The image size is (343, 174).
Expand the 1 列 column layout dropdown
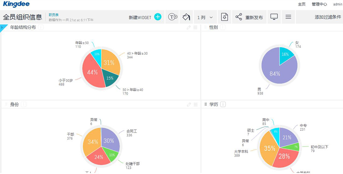(205, 17)
